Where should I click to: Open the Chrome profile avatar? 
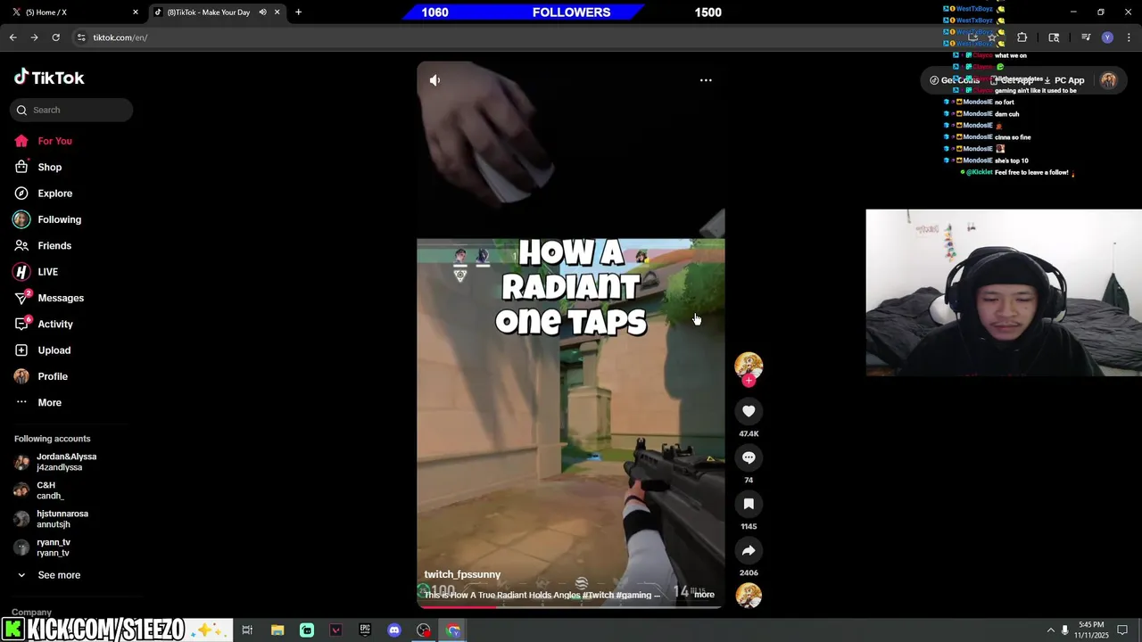[x=1107, y=37]
